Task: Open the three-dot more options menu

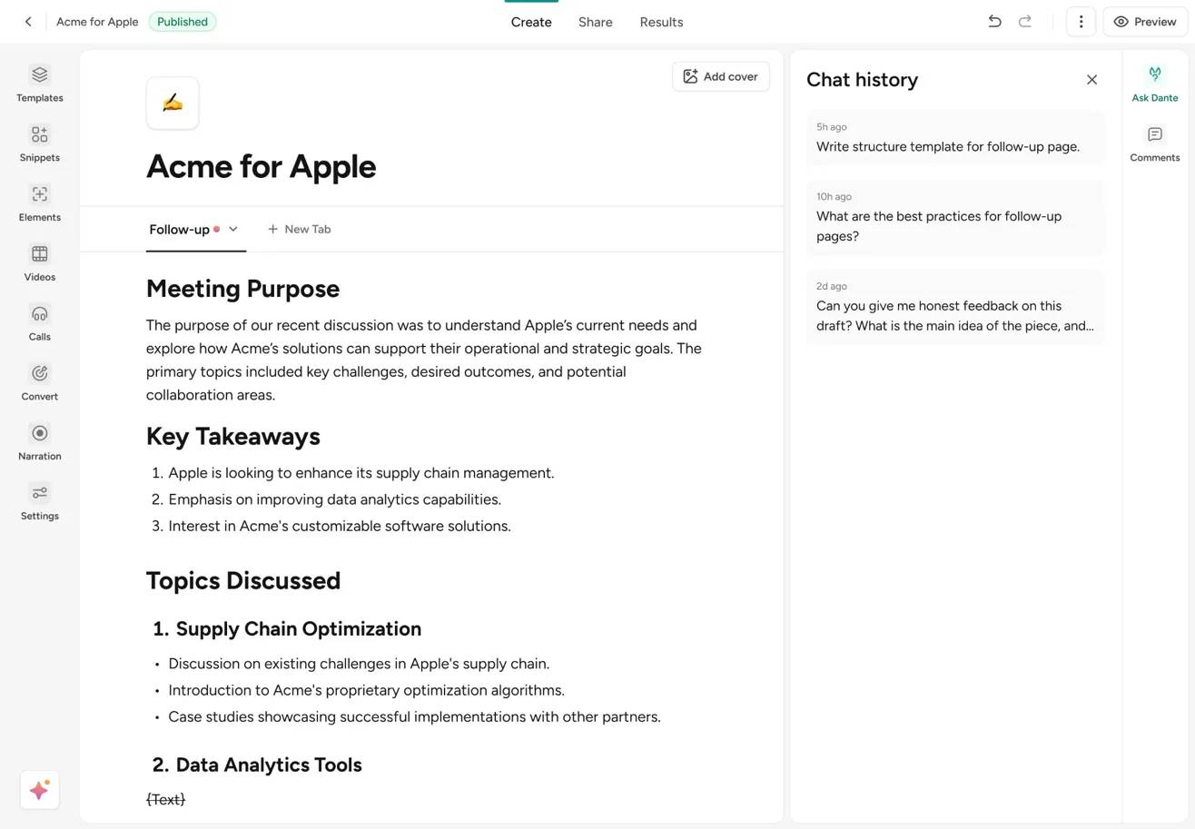Action: pyautogui.click(x=1081, y=22)
